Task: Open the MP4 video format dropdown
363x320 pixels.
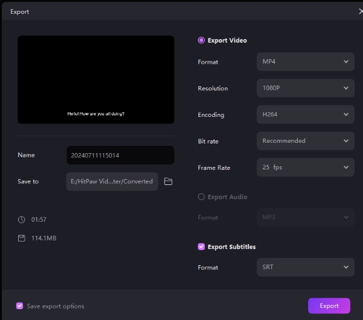Action: [x=305, y=61]
